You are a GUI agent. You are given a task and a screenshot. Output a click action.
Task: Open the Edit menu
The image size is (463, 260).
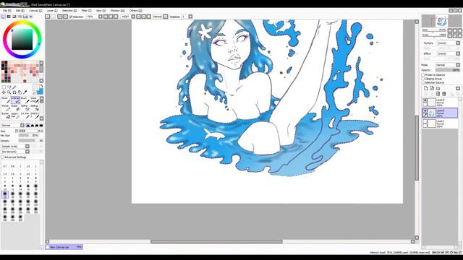(x=20, y=11)
